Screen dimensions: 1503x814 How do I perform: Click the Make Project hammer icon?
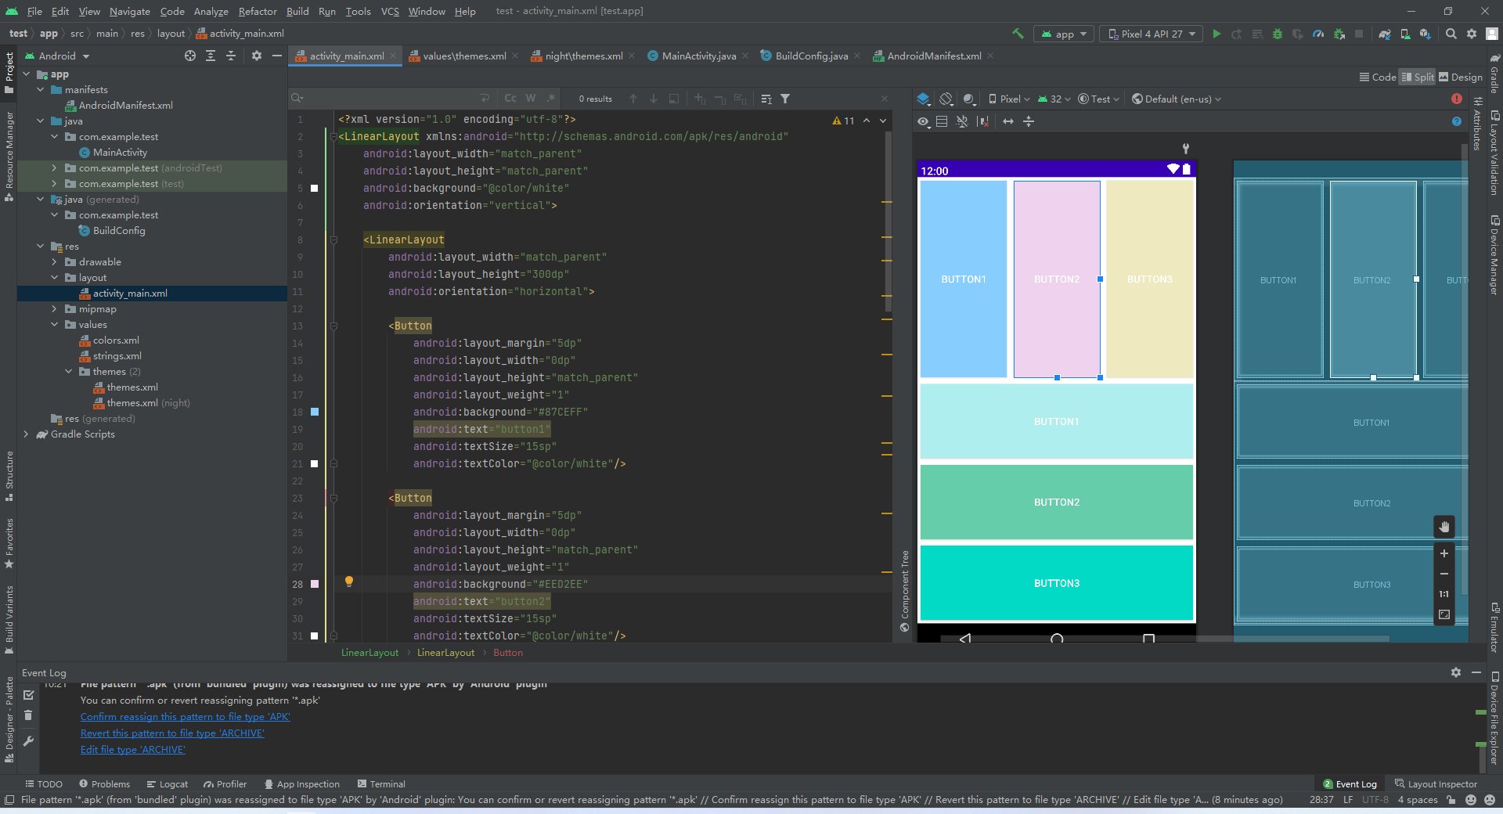point(1018,34)
